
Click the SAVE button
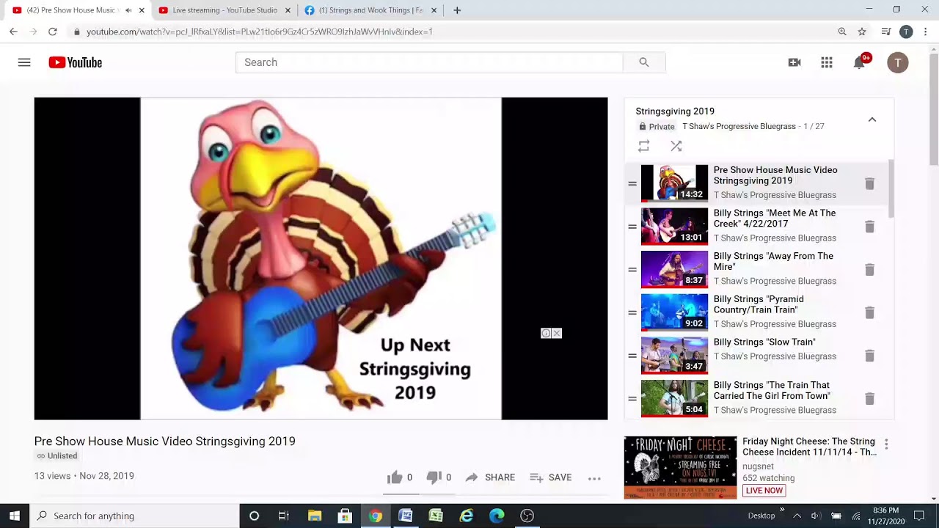(551, 477)
